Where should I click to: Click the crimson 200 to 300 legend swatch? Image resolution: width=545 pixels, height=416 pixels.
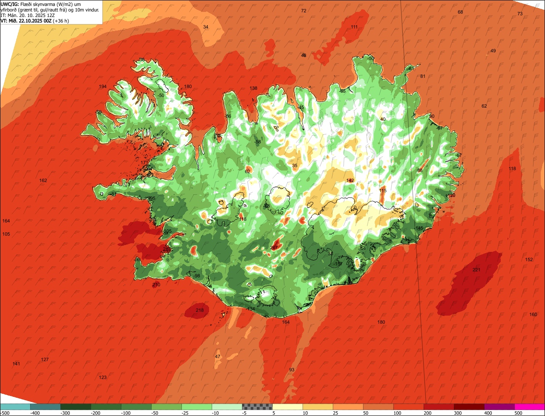(439, 407)
